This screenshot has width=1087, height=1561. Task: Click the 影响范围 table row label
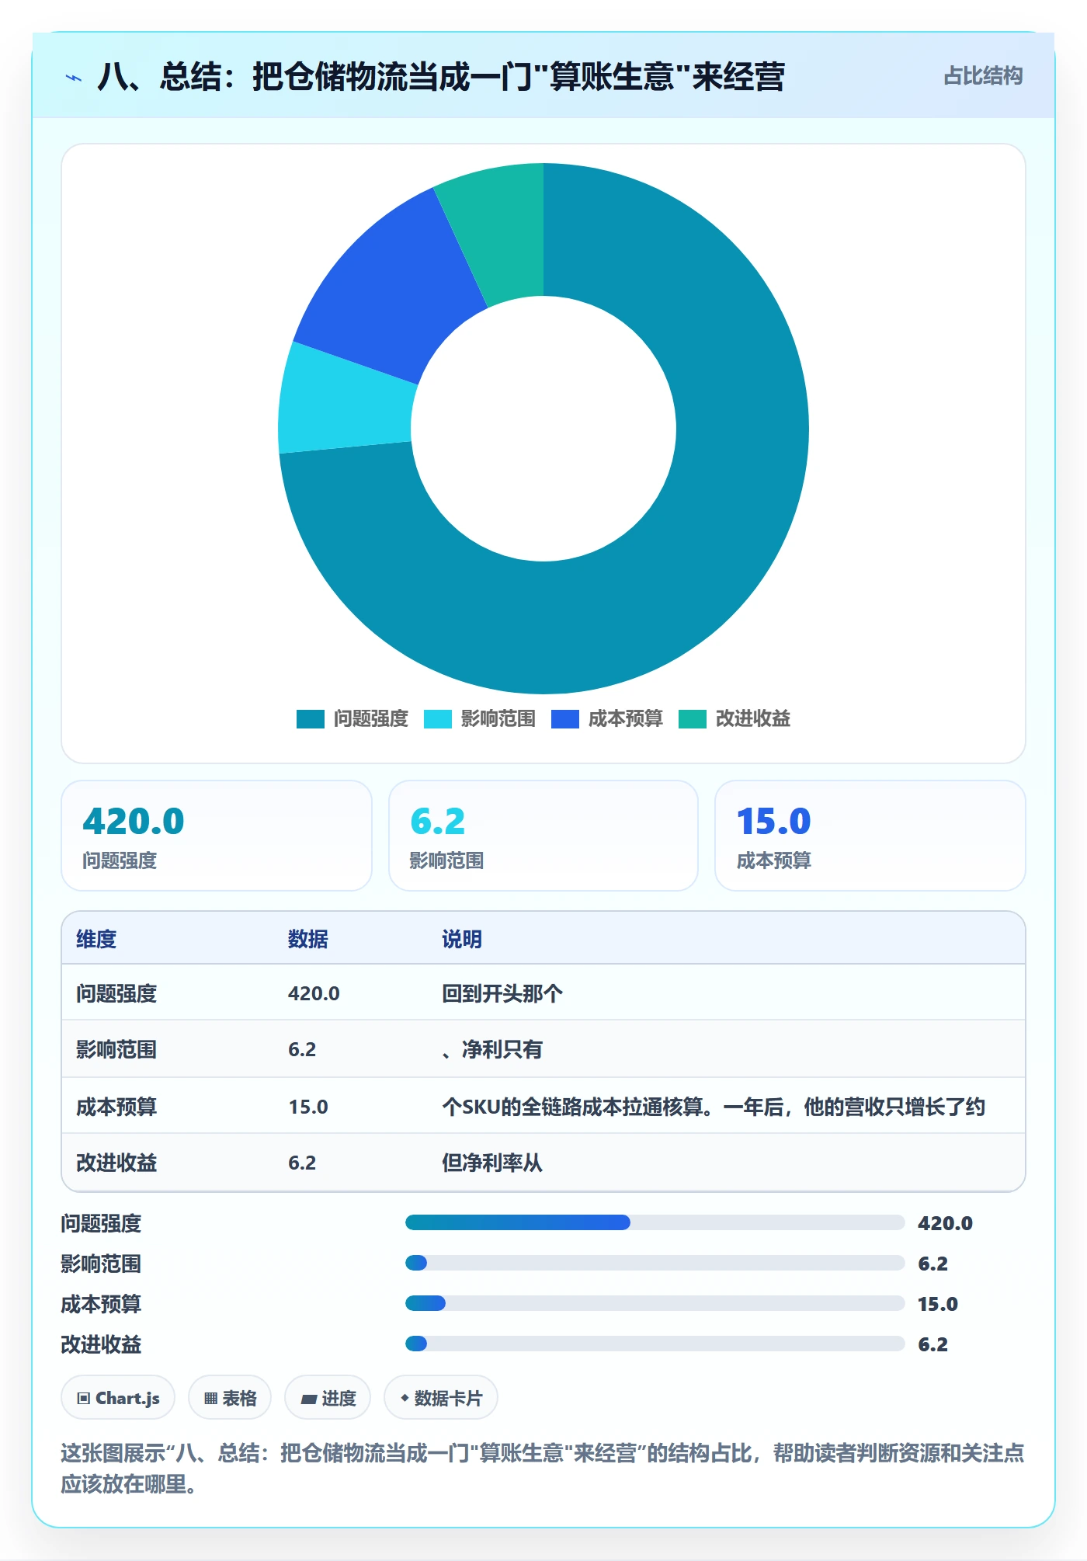click(x=116, y=1049)
